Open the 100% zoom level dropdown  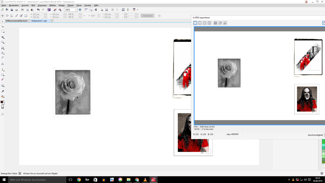click(x=76, y=10)
